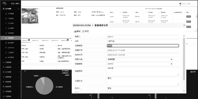The image size is (198, 99).
Task: Click the largest pie chart slice
Action: click(x=49, y=86)
